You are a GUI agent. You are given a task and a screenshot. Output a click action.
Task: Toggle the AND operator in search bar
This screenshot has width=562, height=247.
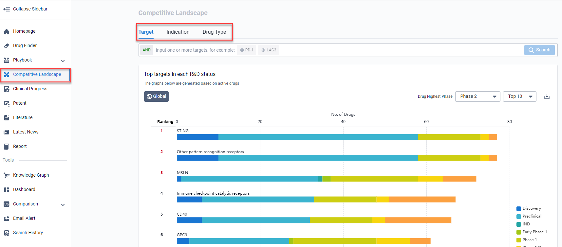tap(146, 50)
